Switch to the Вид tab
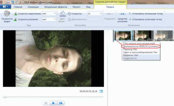 pyautogui.click(x=88, y=7)
